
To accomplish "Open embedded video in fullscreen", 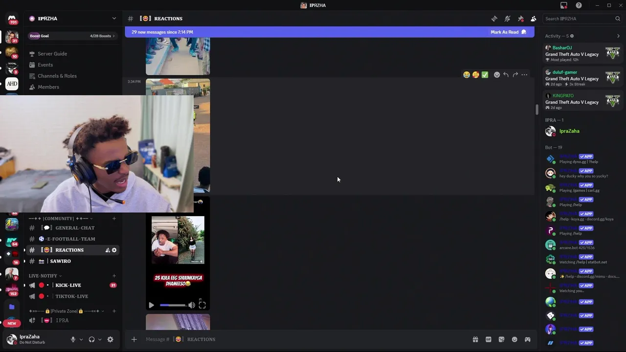I will tap(202, 305).
